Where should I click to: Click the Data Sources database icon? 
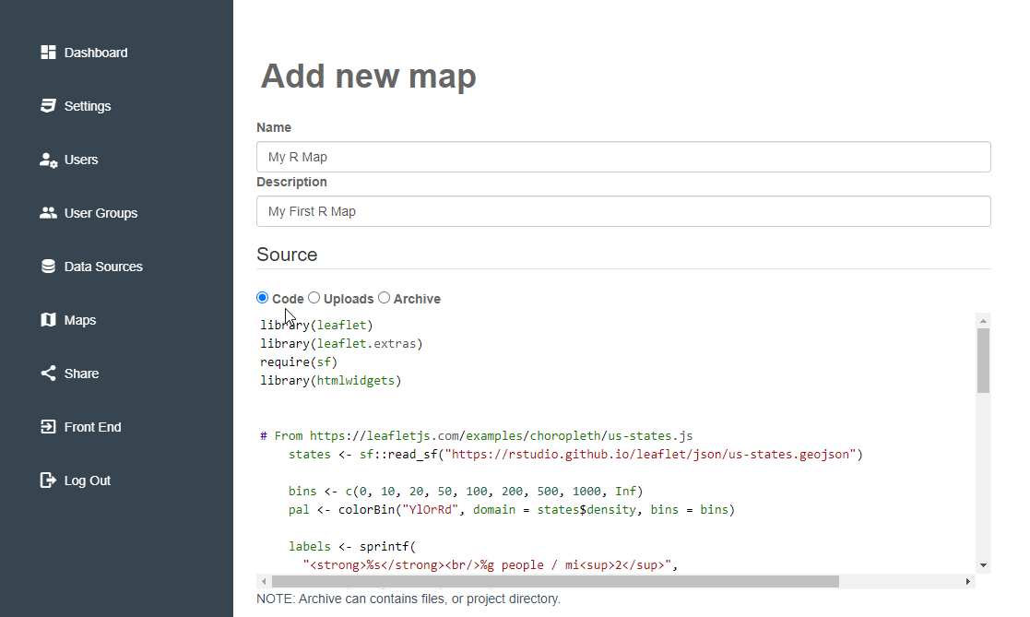48,267
